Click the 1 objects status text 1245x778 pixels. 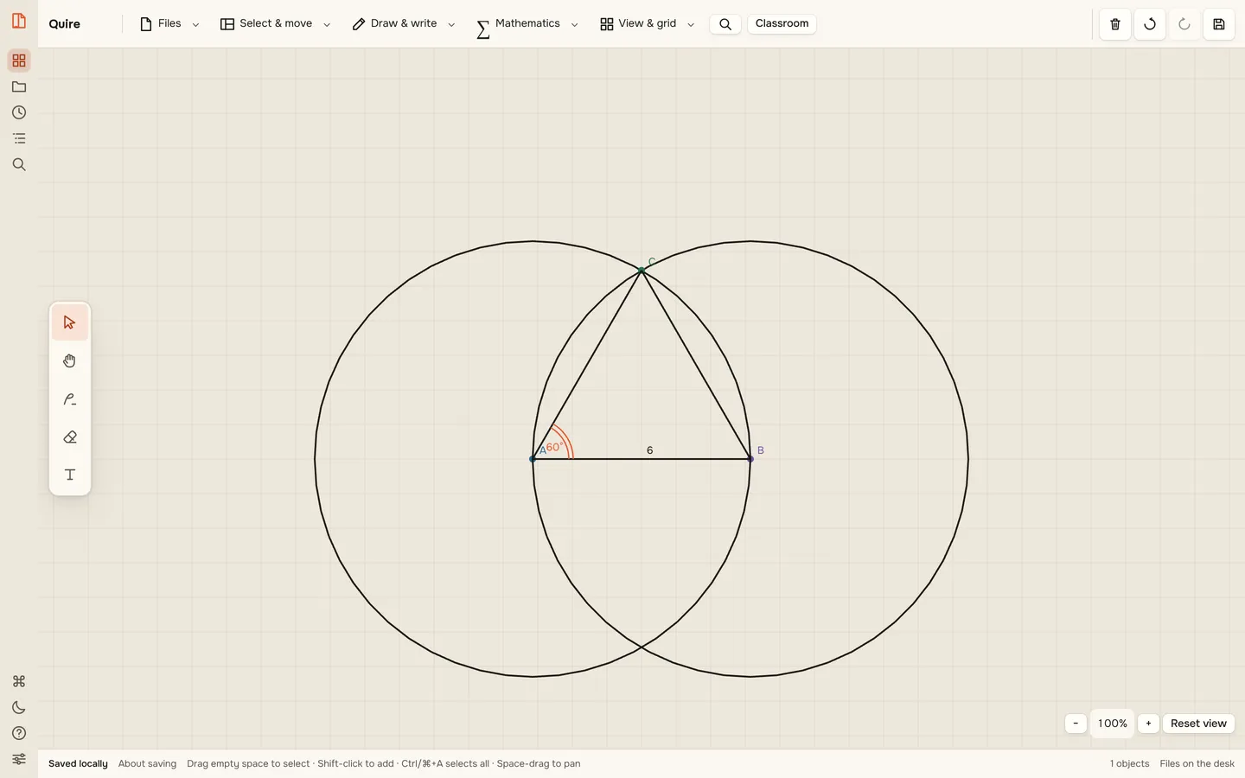tap(1129, 764)
